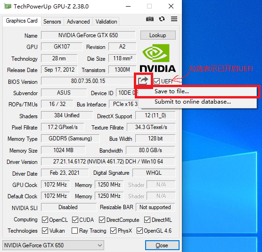Click the ROPs/TMUs field 16 / 32
Screen dimensions: 262x252
[57, 104]
